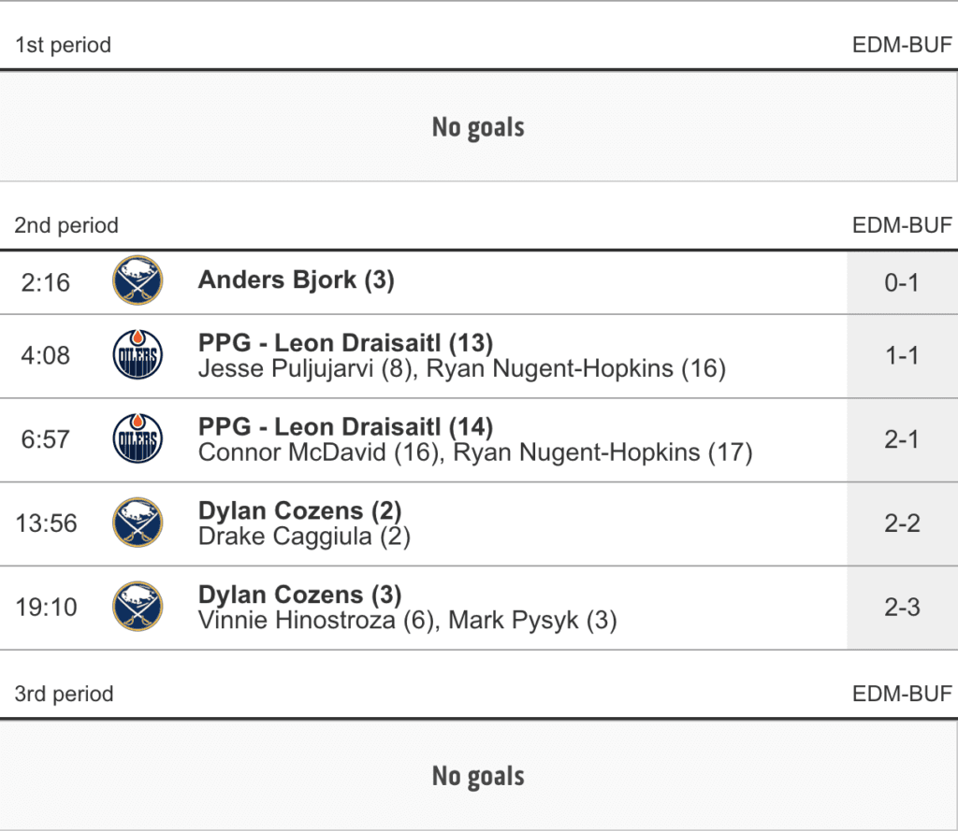
Task: Click the Sabres logo on the 13:56 goal
Action: click(138, 523)
